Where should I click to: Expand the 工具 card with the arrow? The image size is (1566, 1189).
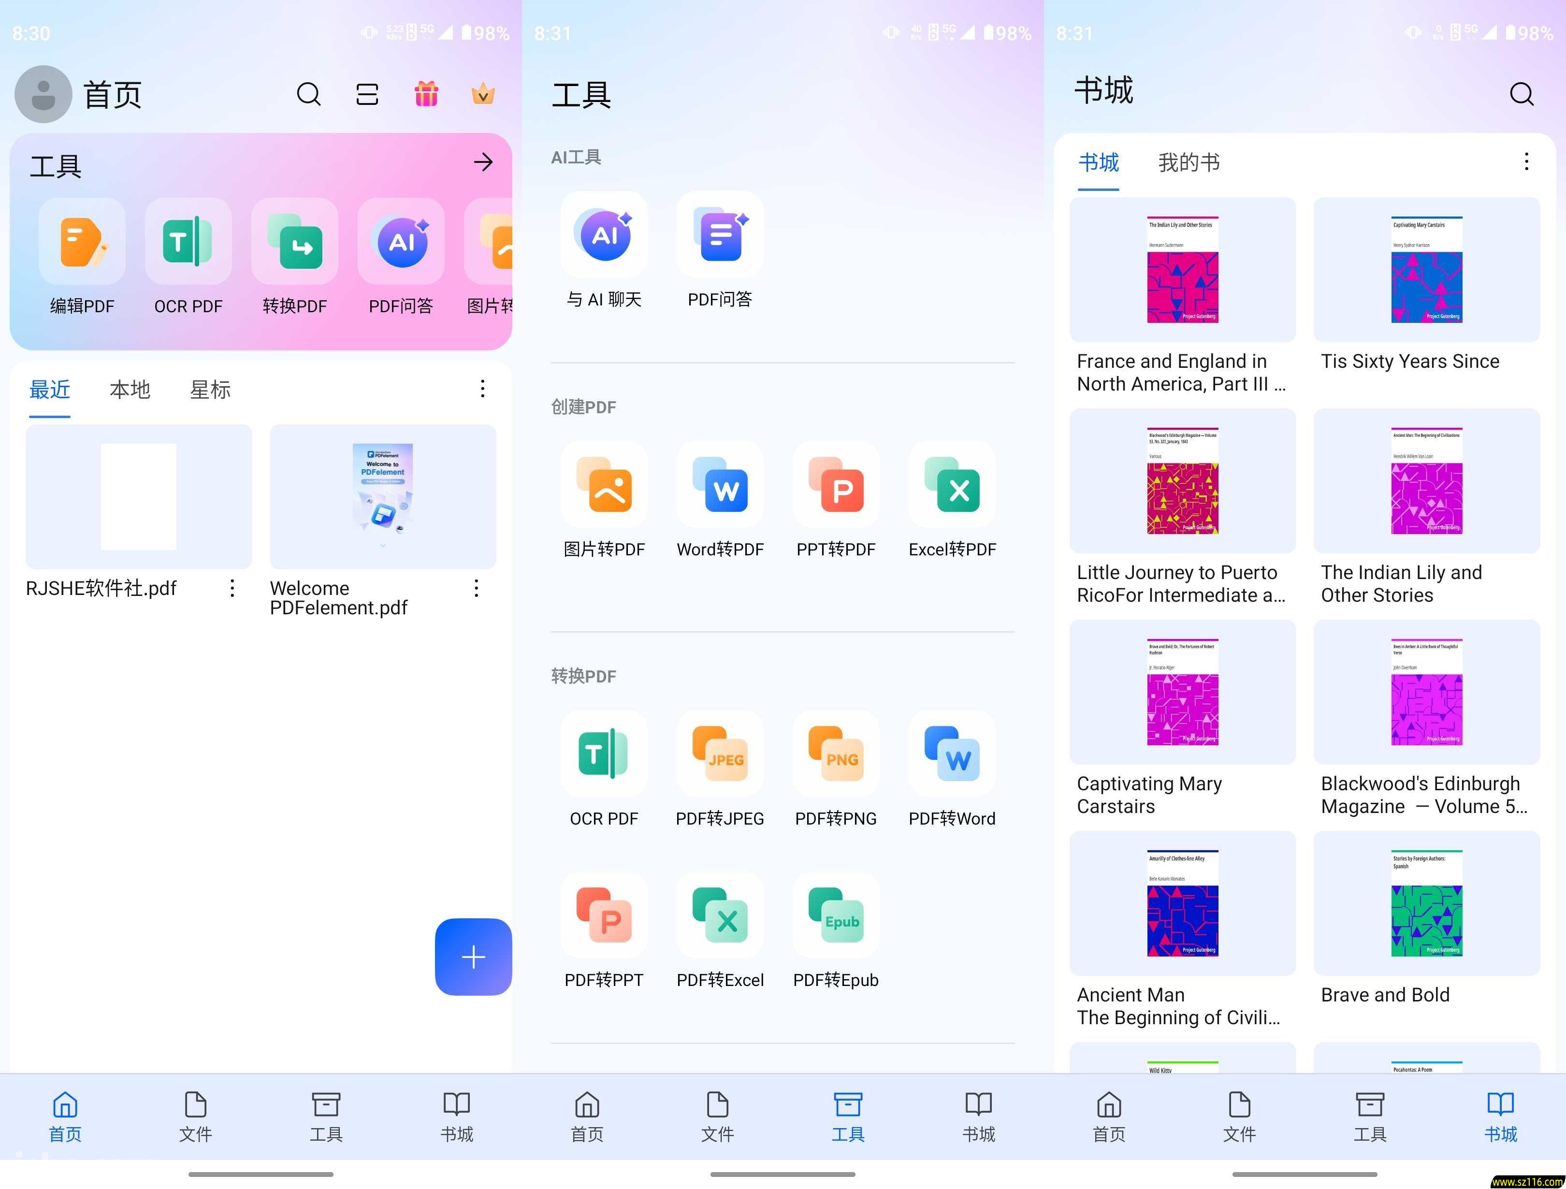point(483,162)
